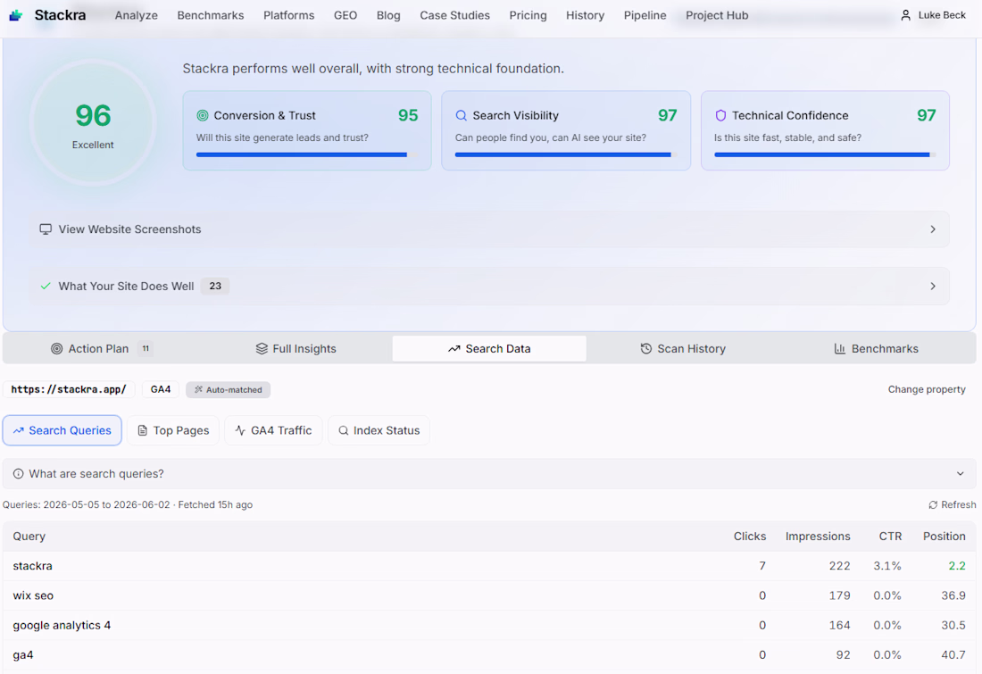Click the Stackra brand name
Screen dimensions: 982x674
click(x=60, y=15)
